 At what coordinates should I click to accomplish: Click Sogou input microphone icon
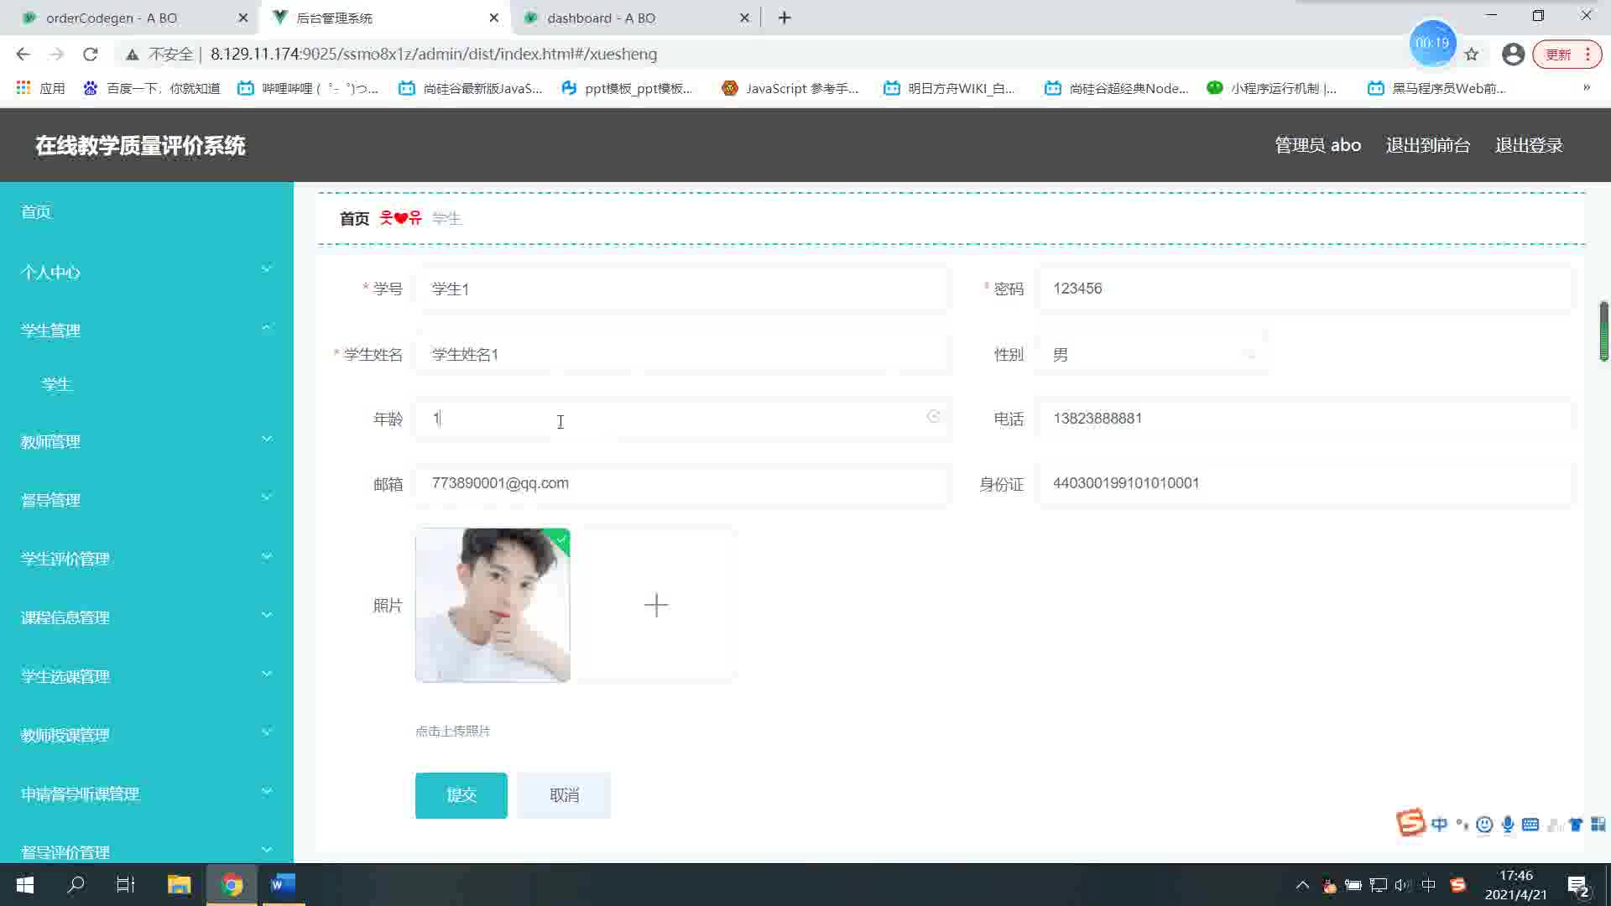1508,825
